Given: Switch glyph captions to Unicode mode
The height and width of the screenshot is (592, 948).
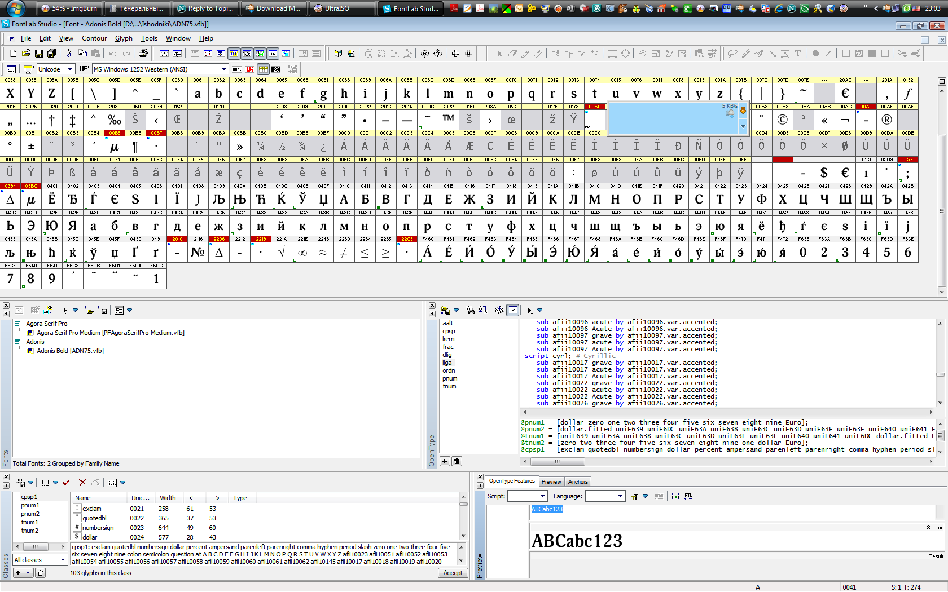Looking at the screenshot, I should pos(250,69).
